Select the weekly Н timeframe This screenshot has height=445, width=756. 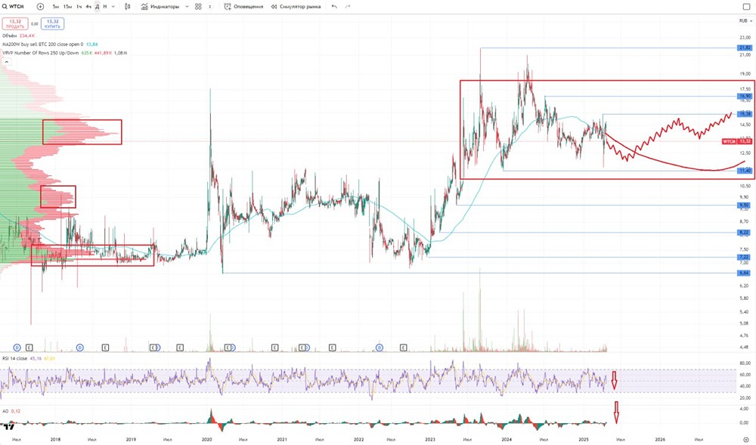pyautogui.click(x=105, y=7)
